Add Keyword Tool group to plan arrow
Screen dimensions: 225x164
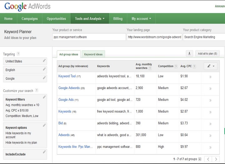210,77
